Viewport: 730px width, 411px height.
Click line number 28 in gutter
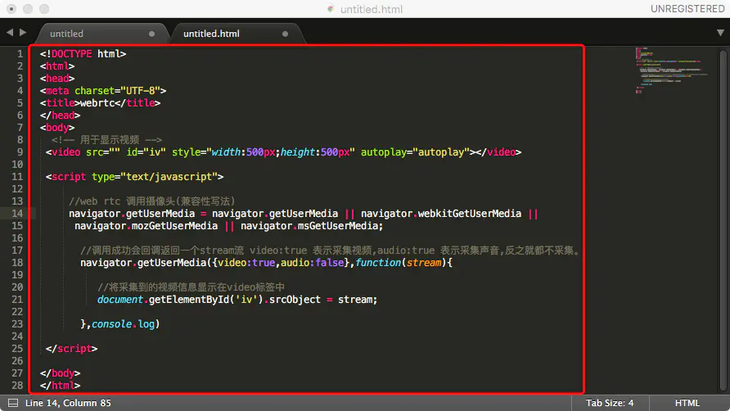tap(17, 386)
